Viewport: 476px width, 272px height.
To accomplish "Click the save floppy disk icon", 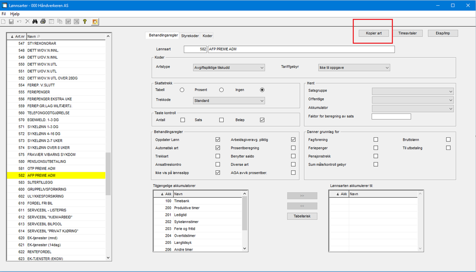I will tap(11, 21).
